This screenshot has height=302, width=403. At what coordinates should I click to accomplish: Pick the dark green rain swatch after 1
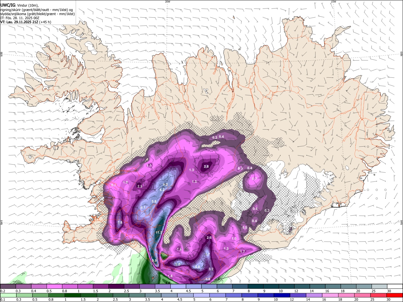point(72,295)
